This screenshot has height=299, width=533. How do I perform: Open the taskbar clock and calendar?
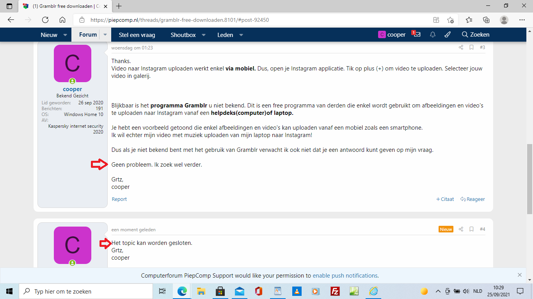point(498,291)
